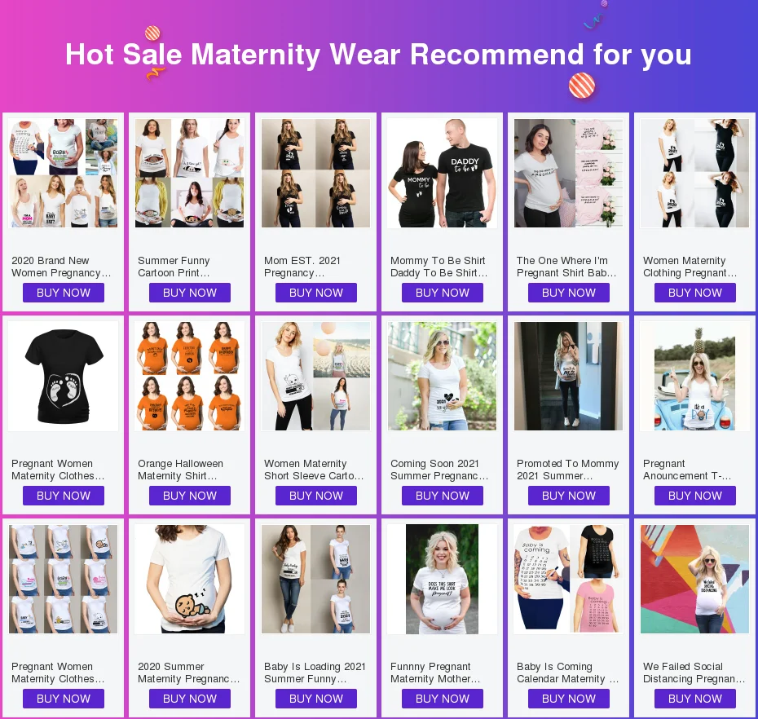Open the sleeping baby cartoon shirt image

pyautogui.click(x=189, y=580)
